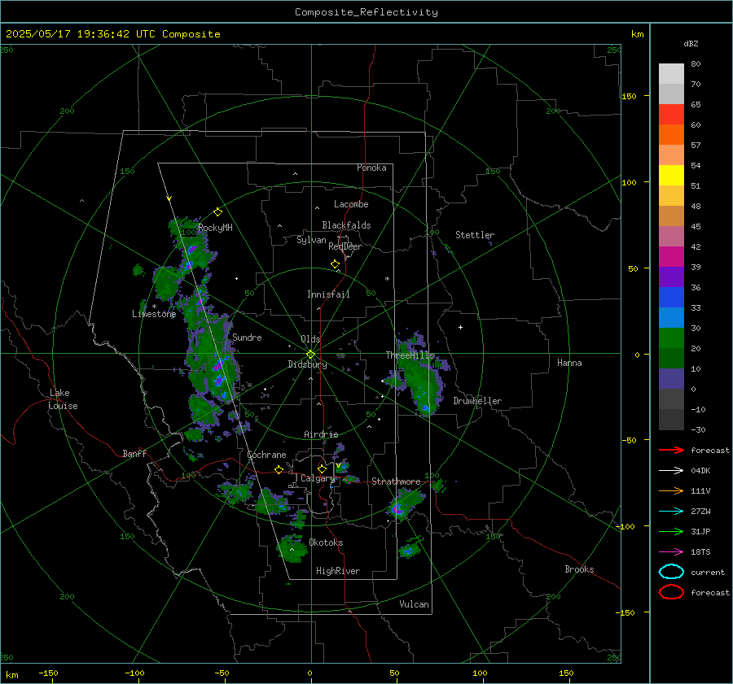Click the Banff label

[x=134, y=453]
